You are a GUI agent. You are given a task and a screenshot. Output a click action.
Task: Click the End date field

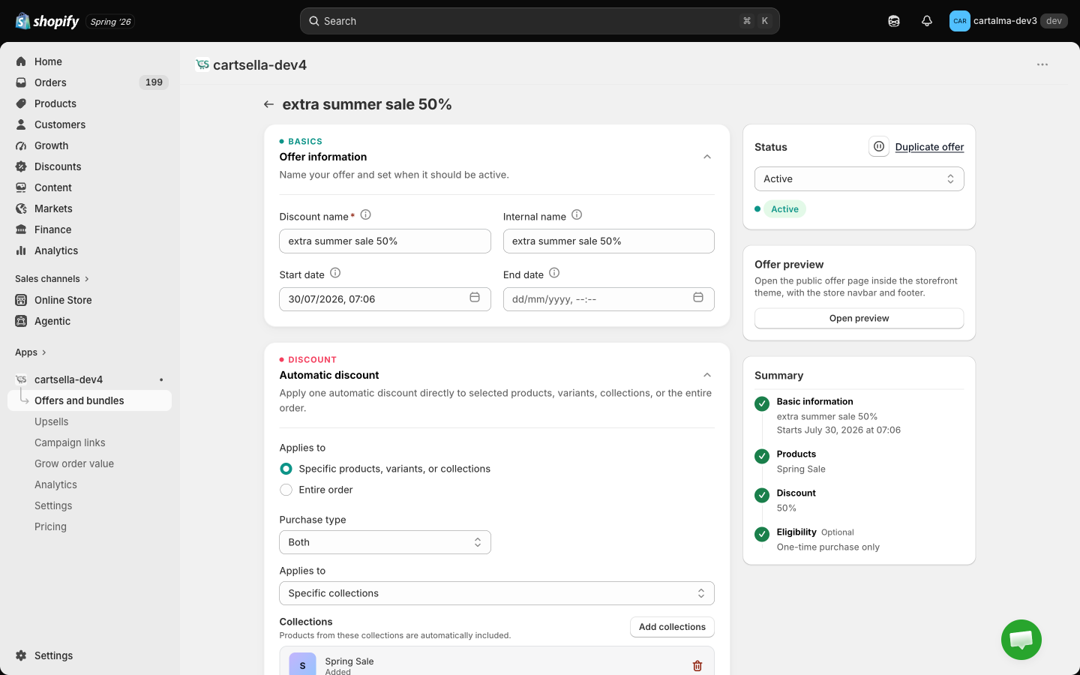click(x=609, y=299)
